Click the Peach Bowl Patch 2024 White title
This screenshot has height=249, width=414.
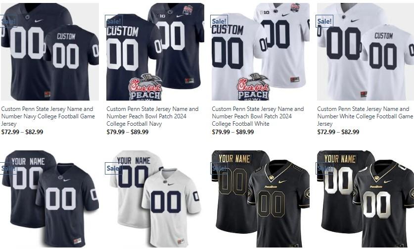click(258, 116)
